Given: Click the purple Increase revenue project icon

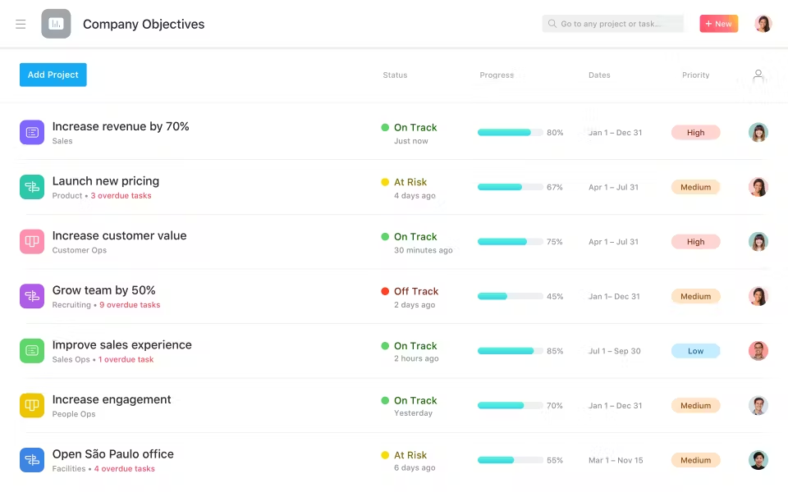Looking at the screenshot, I should (32, 132).
